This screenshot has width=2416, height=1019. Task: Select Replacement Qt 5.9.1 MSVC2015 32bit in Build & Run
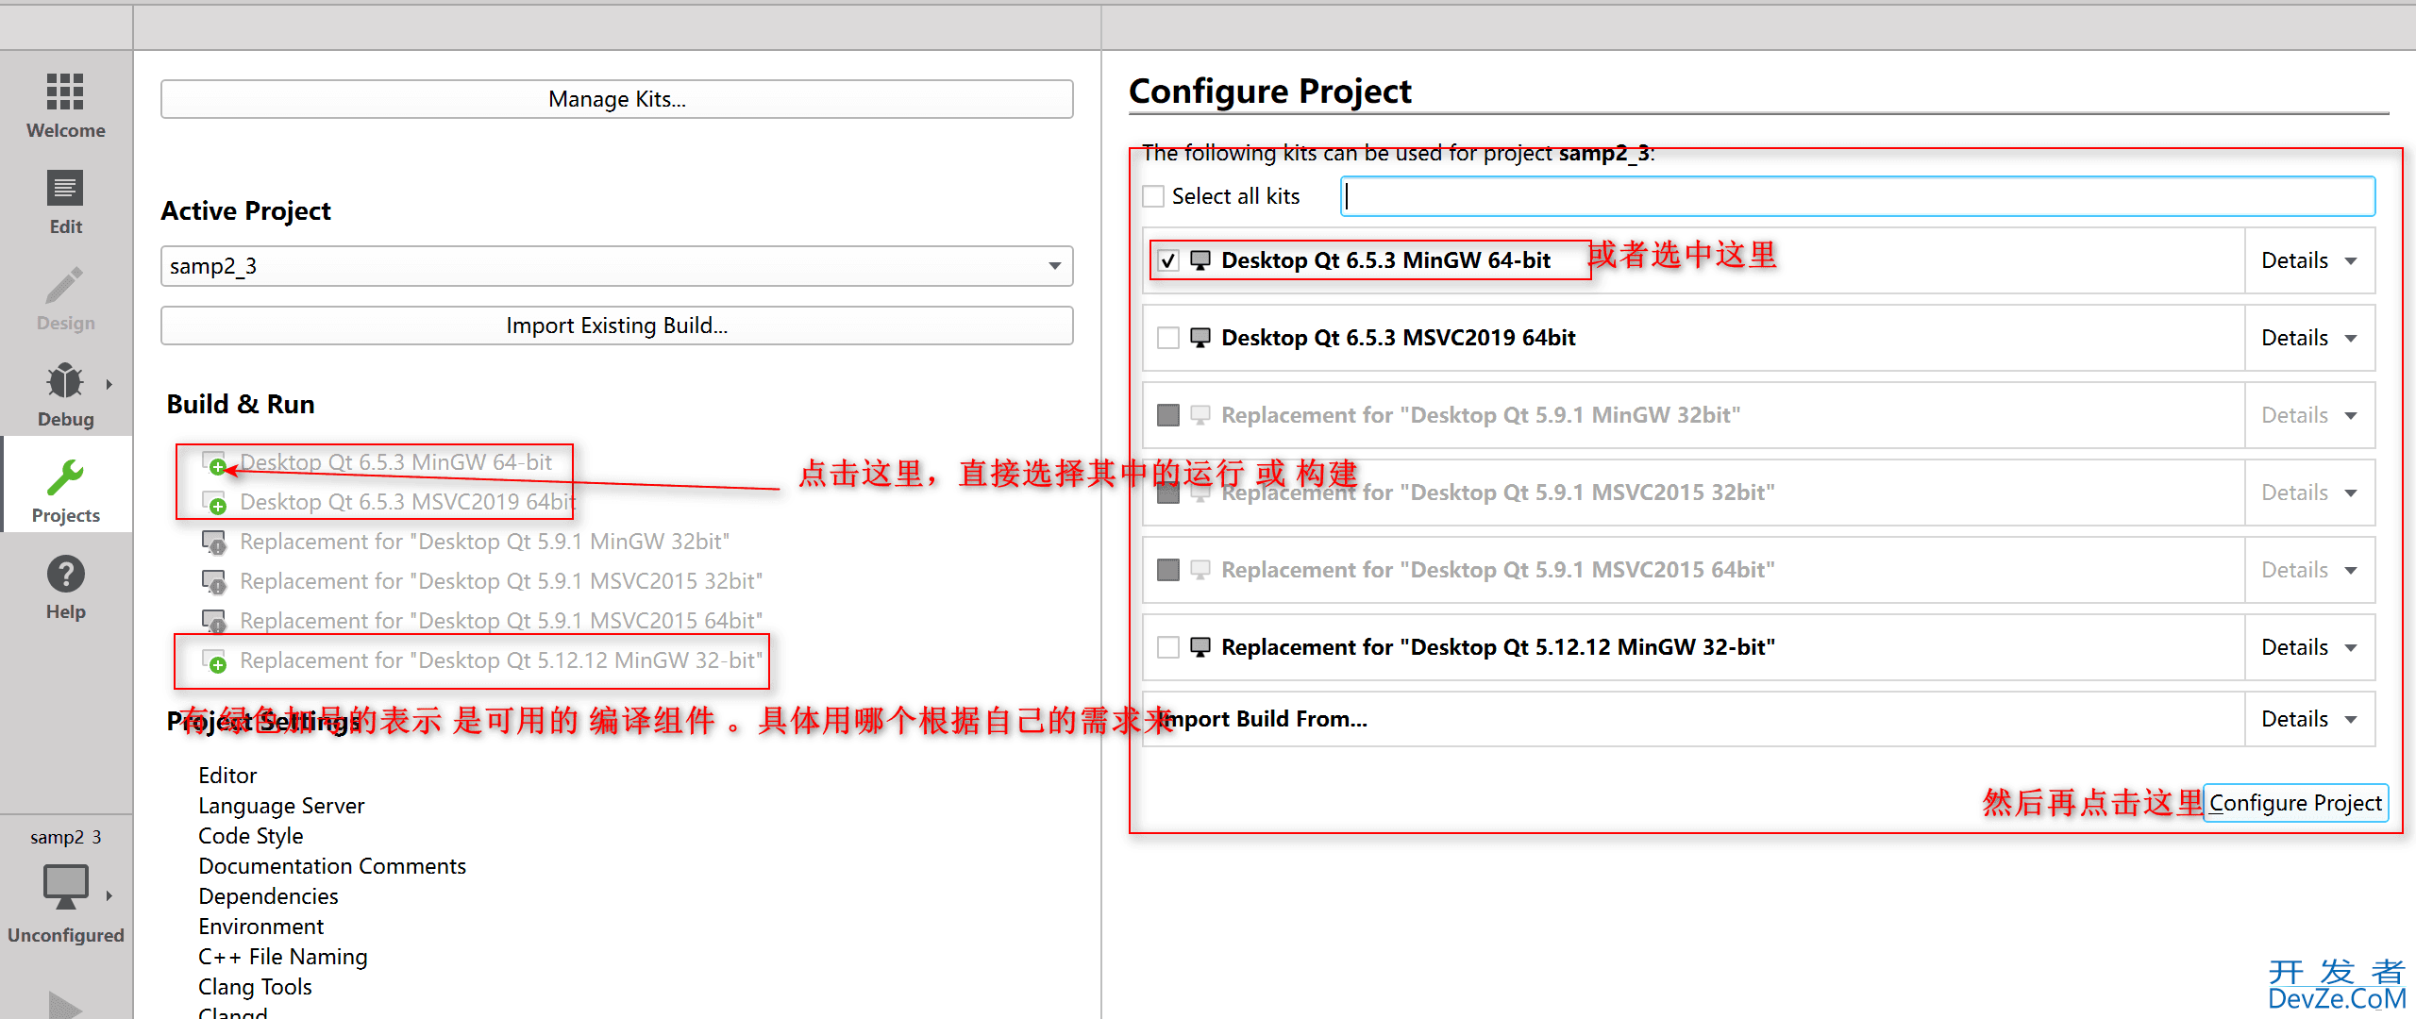(501, 581)
